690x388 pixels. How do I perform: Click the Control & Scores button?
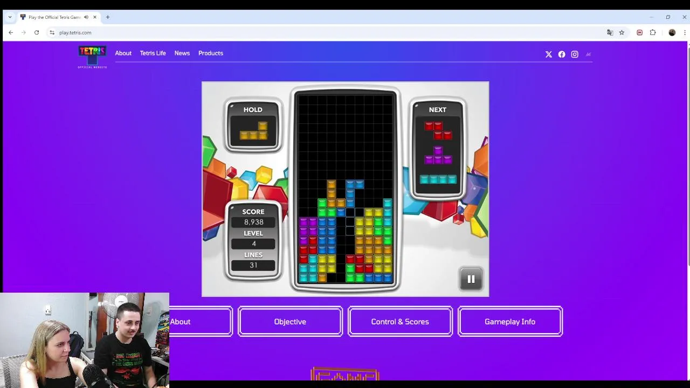(x=400, y=322)
